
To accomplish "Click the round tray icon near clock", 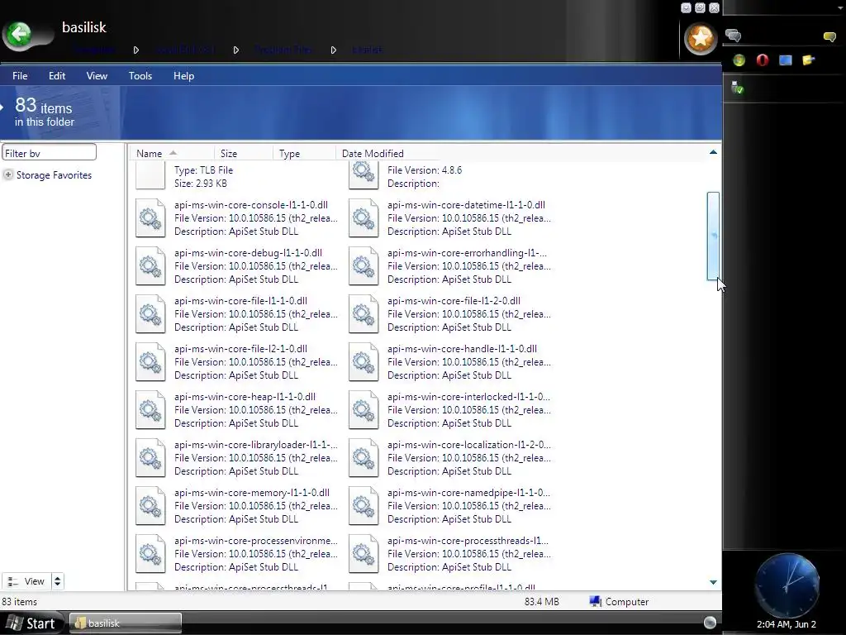I will point(710,623).
